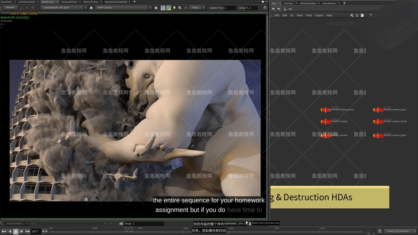418x235 pixels.
Task: Click ROP node chooser icon beside path
Action: (x=92, y=8)
